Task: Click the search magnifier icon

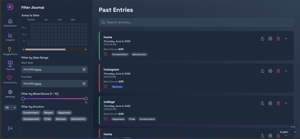Action: [103, 22]
